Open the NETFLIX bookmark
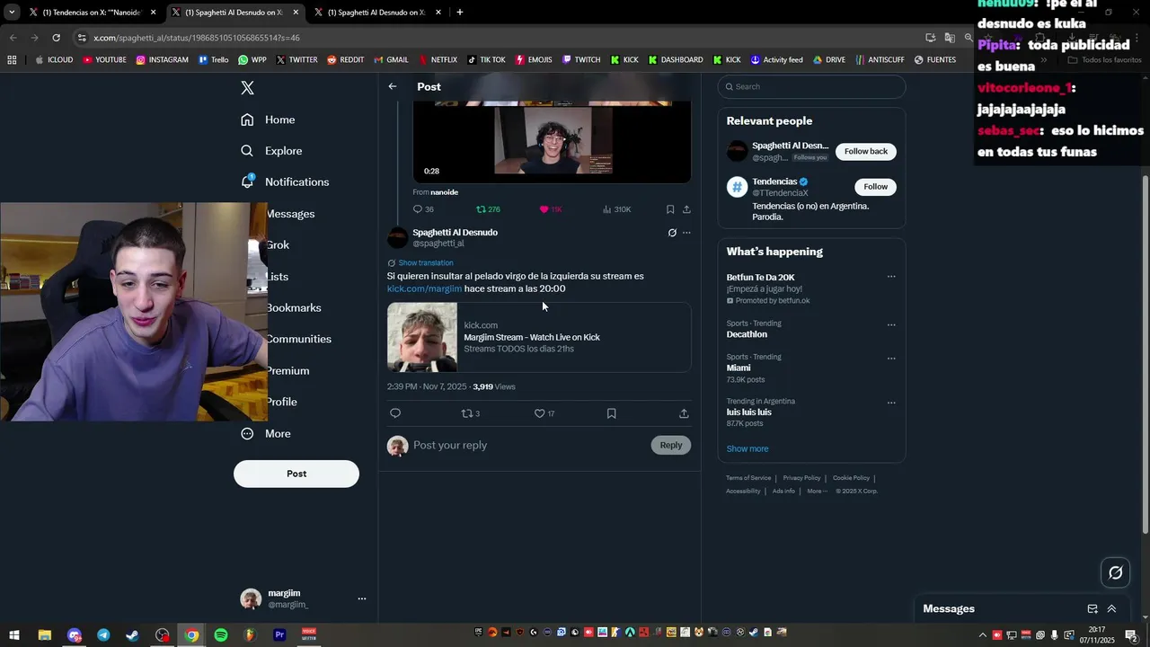This screenshot has height=647, width=1150. coord(437,60)
